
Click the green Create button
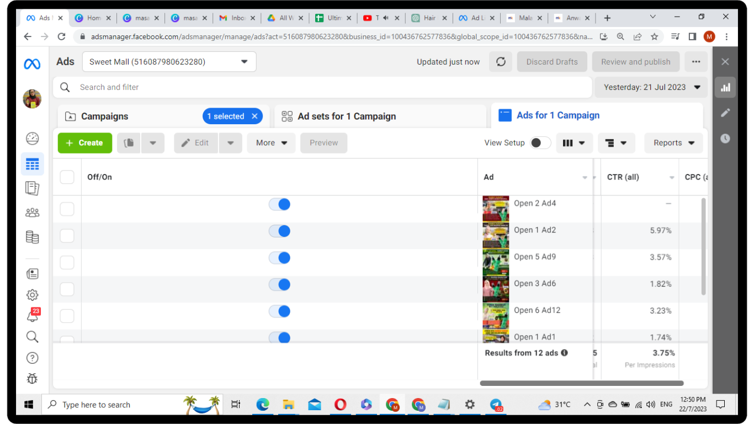84,142
